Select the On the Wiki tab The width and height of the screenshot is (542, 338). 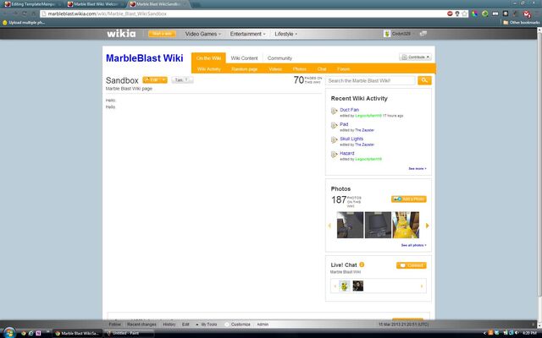tap(208, 58)
